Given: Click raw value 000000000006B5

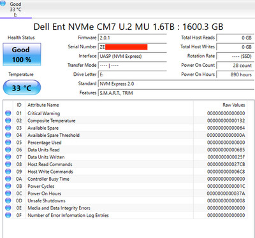Looking at the screenshot, I should pos(226,150).
